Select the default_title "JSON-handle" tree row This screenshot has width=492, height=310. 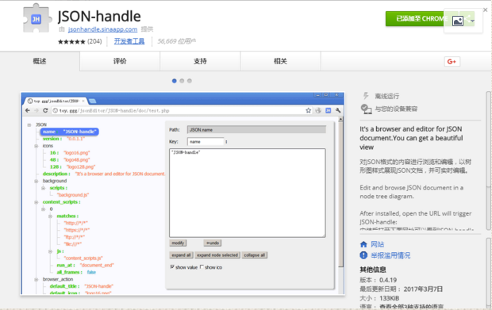click(81, 286)
